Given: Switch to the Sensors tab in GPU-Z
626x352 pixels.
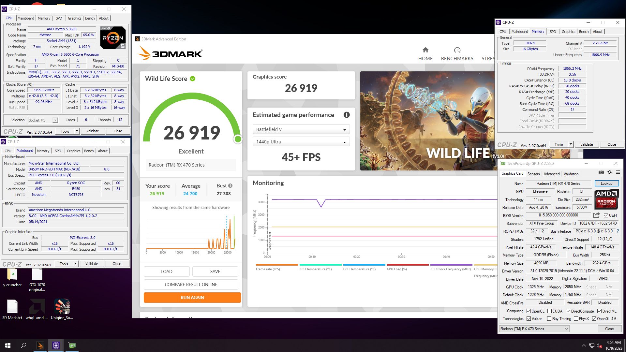Looking at the screenshot, I should tap(533, 174).
